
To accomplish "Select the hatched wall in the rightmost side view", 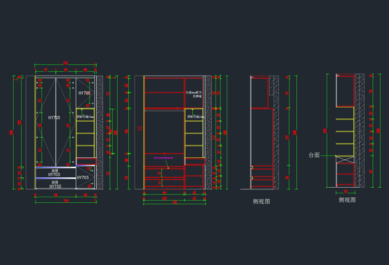I will tap(360, 131).
